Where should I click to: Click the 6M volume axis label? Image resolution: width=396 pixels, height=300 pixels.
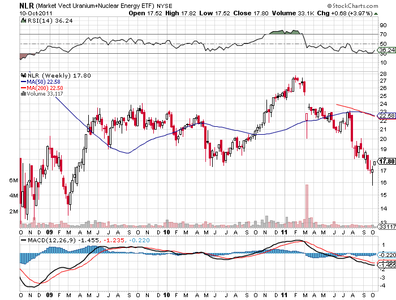click(14, 180)
